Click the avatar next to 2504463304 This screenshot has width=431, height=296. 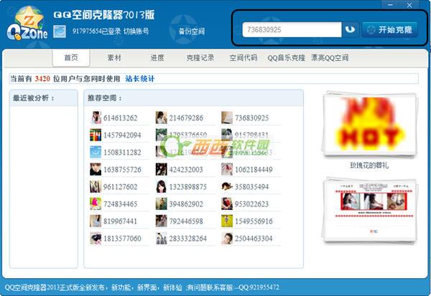227,238
